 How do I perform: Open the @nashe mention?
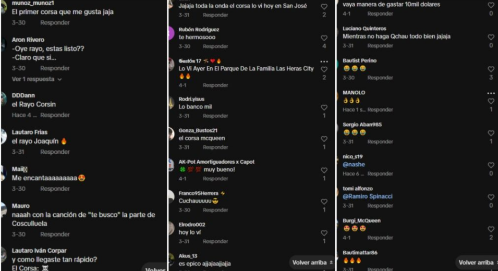point(354,164)
